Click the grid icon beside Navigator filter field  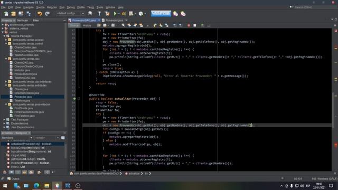63,138
